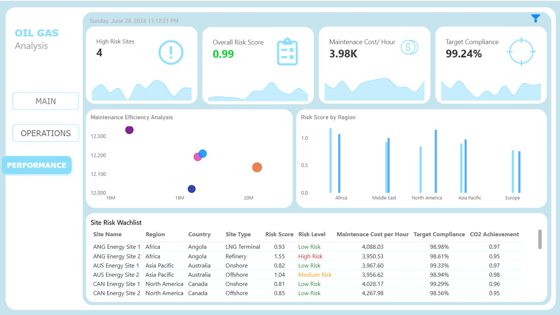The width and height of the screenshot is (560, 315).
Task: Select the orange scatter point
Action: click(x=257, y=167)
